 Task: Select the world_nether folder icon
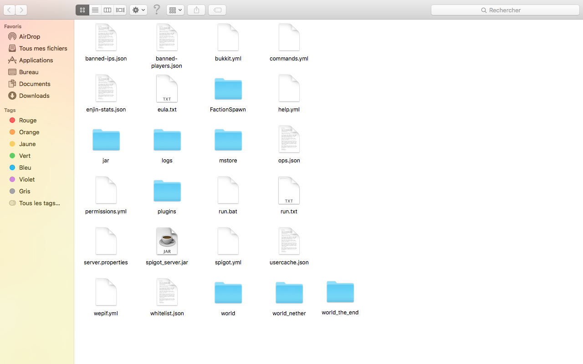coord(289,293)
